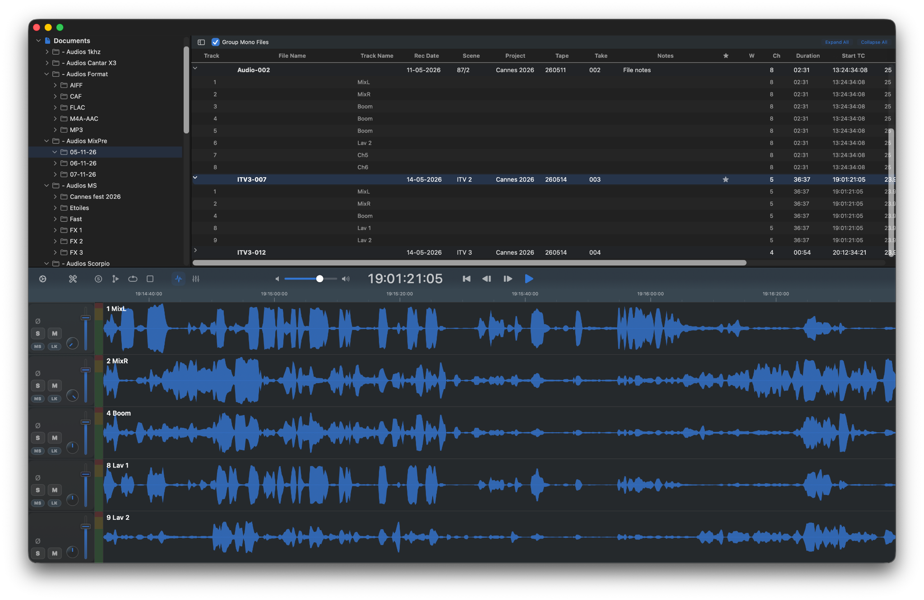
Task: Expand the Audios 1khz folder
Action: [x=47, y=52]
